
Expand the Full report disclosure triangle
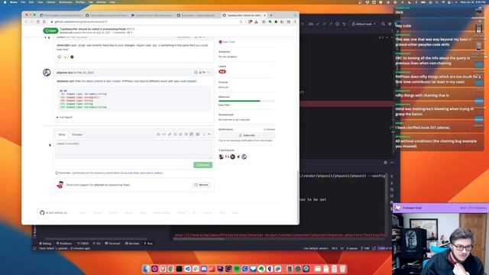point(57,117)
